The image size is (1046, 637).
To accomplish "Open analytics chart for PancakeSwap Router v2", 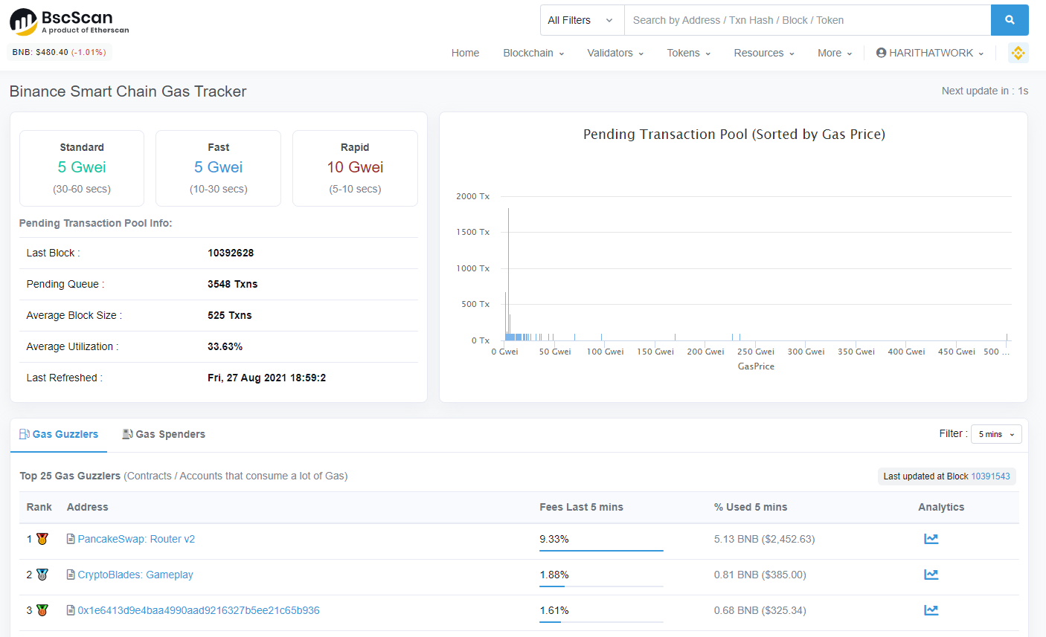I will click(x=931, y=539).
